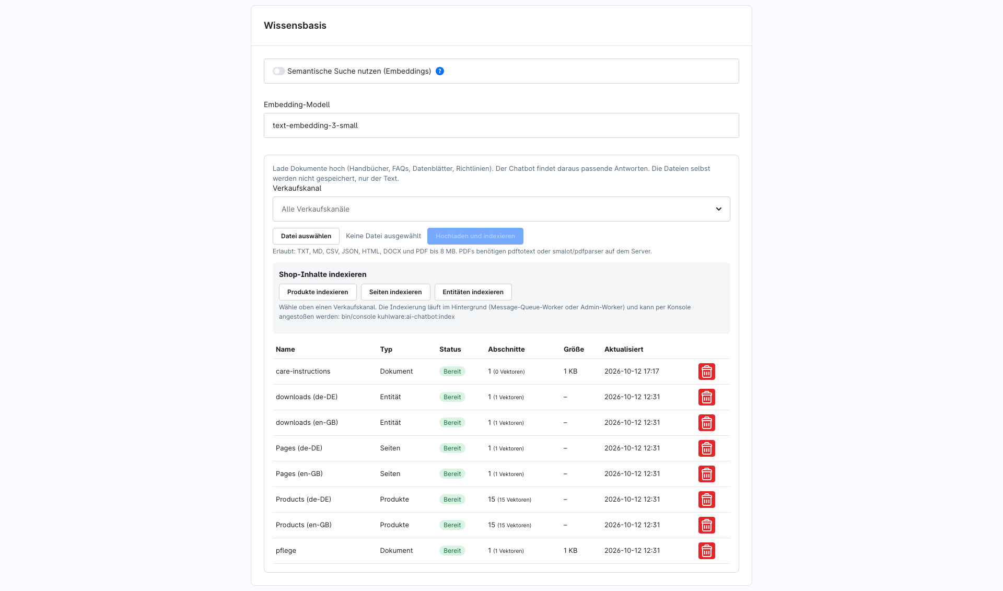Toggle Semantische Suche nutzen switch
The image size is (1003, 591).
(279, 71)
